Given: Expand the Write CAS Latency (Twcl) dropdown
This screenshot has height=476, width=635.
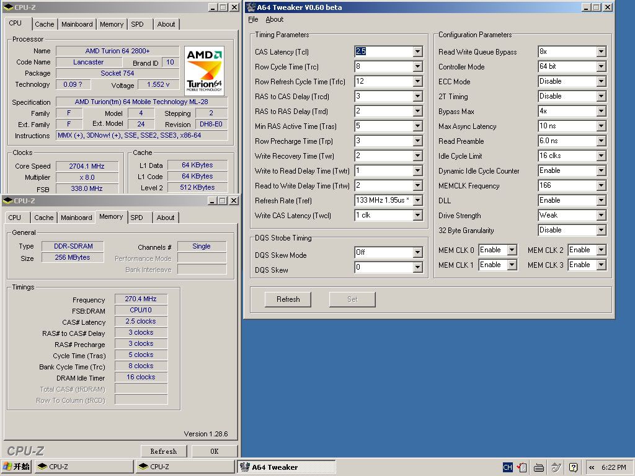Looking at the screenshot, I should point(417,215).
